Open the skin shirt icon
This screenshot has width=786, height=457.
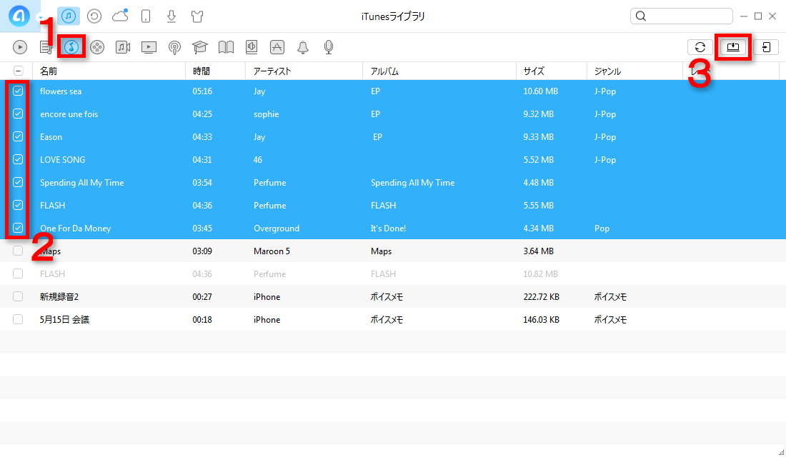[x=197, y=16]
